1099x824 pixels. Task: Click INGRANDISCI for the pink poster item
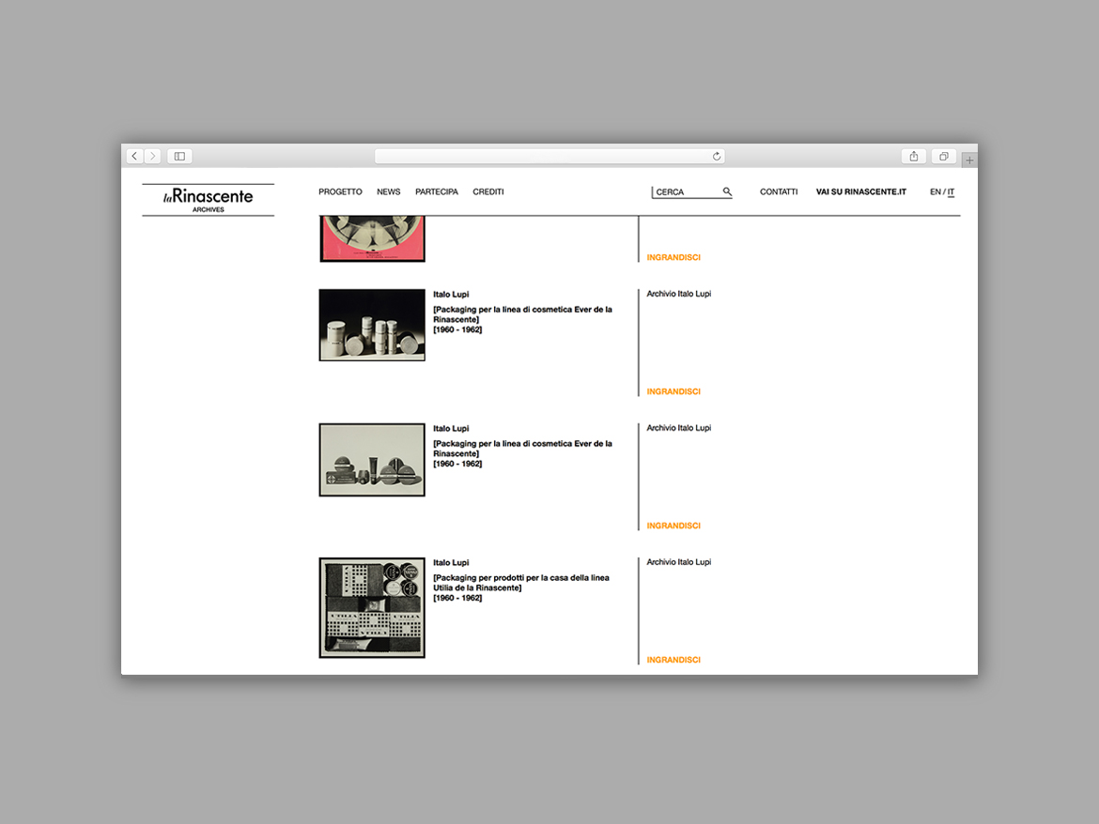(673, 258)
